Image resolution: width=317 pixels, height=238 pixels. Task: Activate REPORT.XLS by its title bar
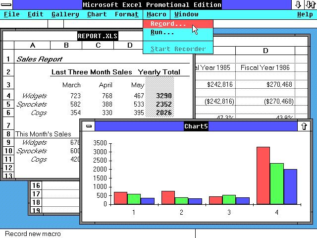tap(98, 36)
